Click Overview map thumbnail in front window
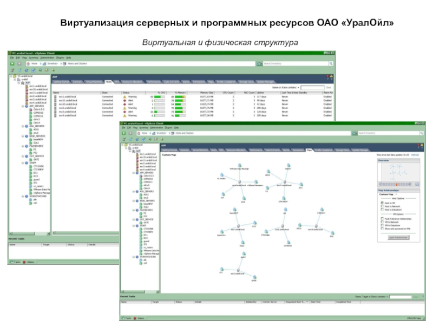433x325 pixels. click(398, 172)
